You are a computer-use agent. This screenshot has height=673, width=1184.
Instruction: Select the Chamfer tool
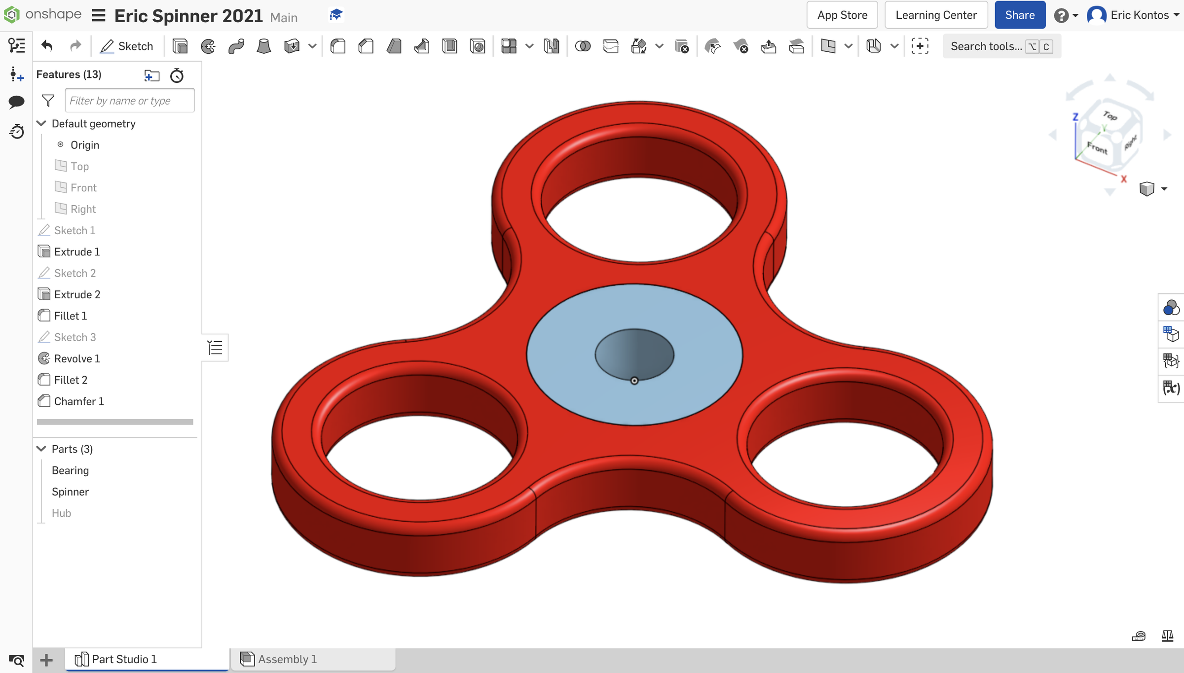[x=366, y=46]
